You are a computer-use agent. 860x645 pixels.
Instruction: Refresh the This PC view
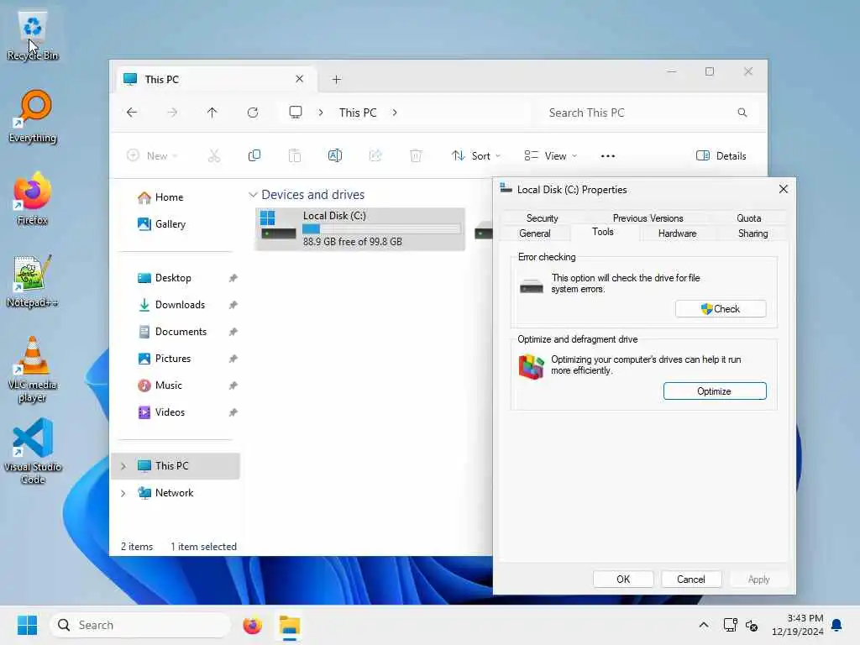[252, 113]
